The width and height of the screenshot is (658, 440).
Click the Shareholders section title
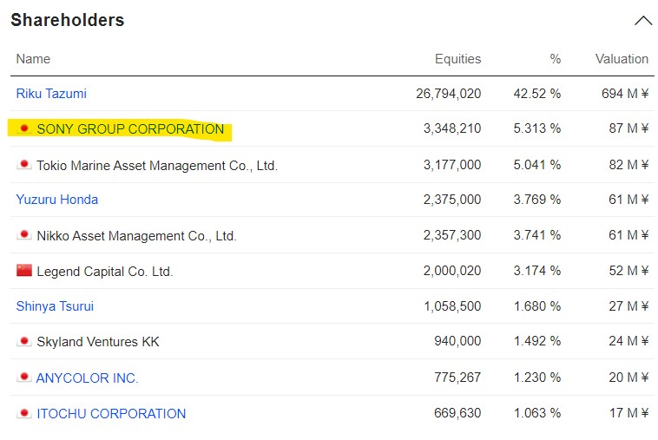click(x=68, y=20)
